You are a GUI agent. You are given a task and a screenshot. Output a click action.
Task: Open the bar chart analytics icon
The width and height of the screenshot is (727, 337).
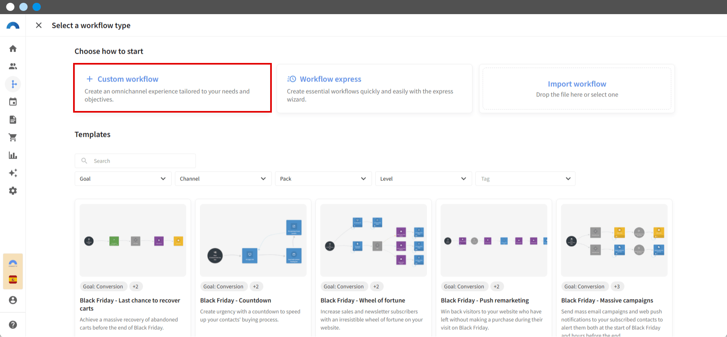13,155
